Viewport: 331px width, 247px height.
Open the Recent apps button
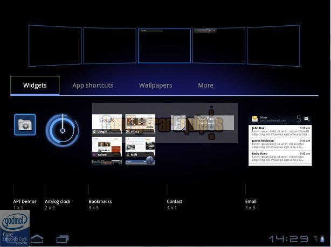pyautogui.click(x=63, y=239)
